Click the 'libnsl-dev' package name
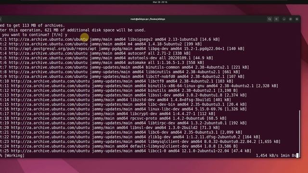Screen dimensions: 308x173 [141, 127]
